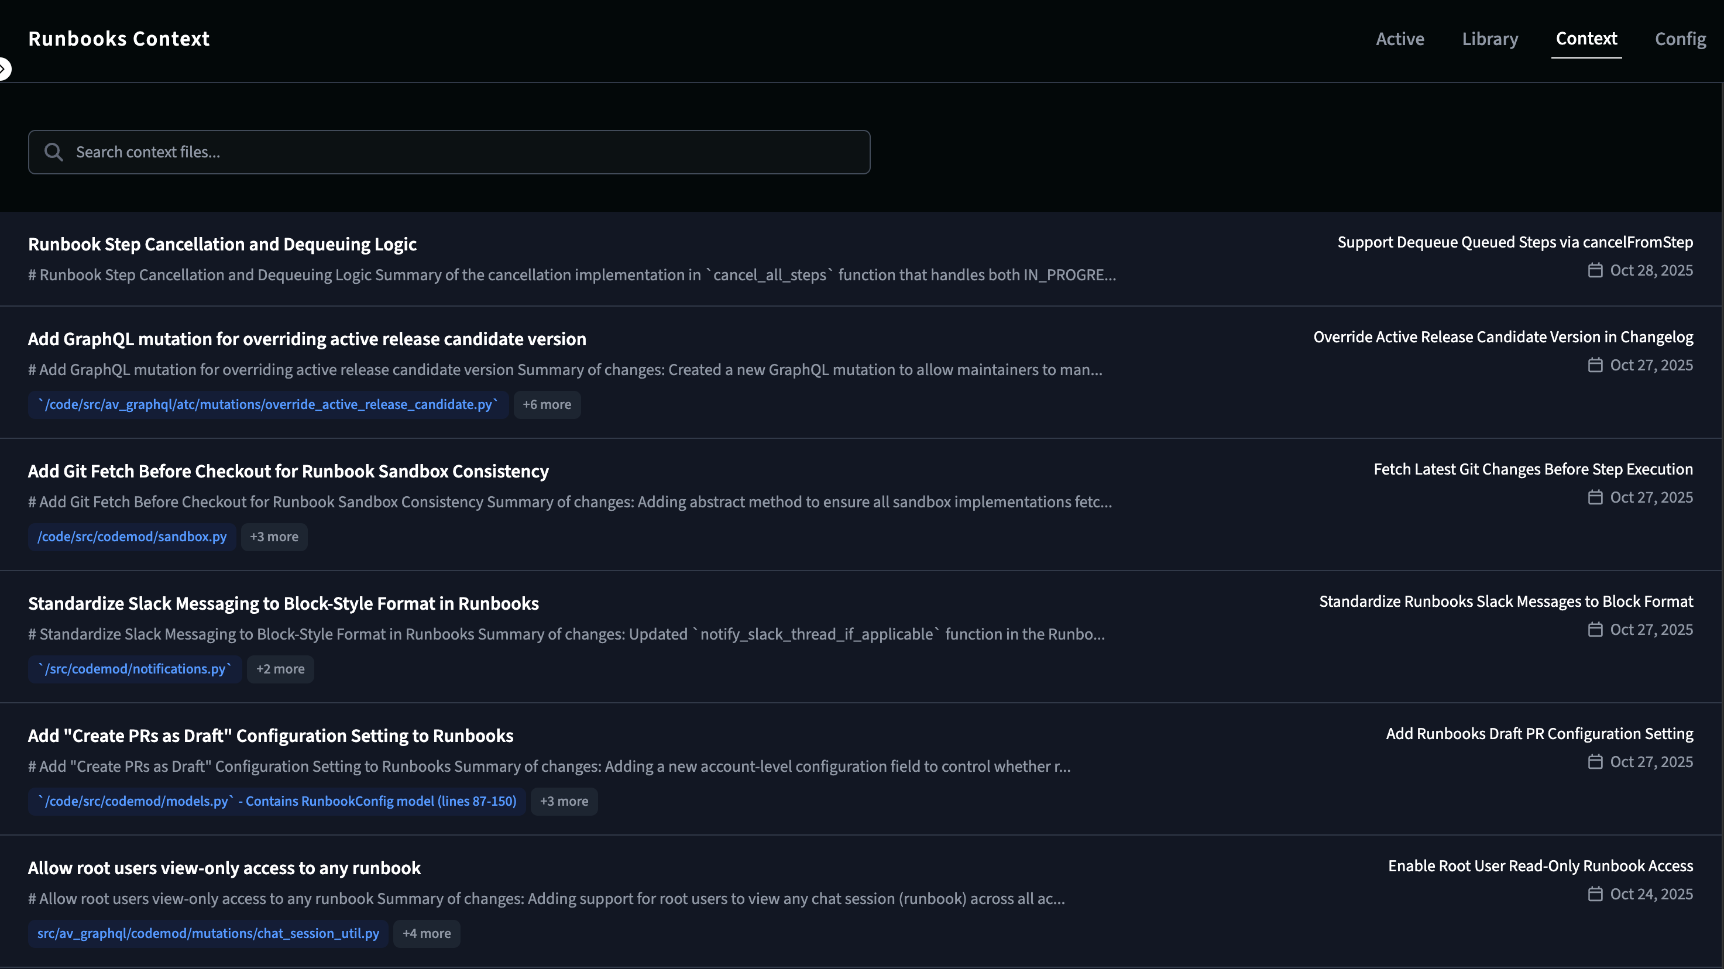Open Allow root users view-only access entry
The height and width of the screenshot is (969, 1724).
pyautogui.click(x=224, y=868)
